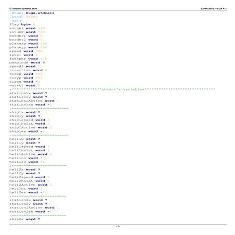Select the "heli2y word ?" line
Viewport: 235px width, 235px height.
tap(24, 173)
